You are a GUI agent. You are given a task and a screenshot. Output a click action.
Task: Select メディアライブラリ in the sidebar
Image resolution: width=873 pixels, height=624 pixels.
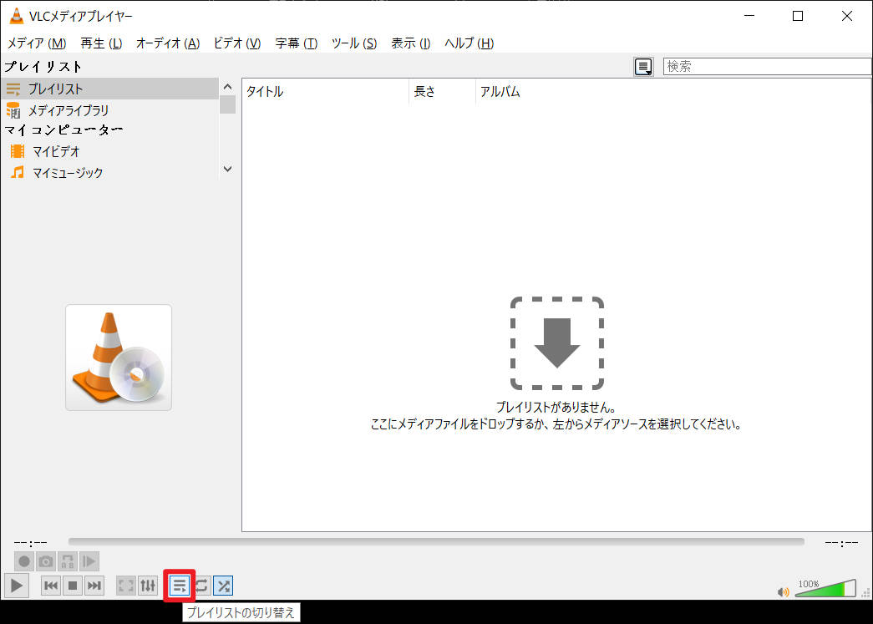[110, 110]
